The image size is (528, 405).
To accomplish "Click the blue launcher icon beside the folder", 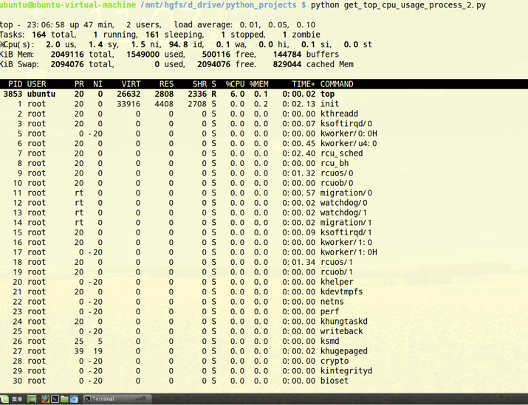I will [74, 399].
